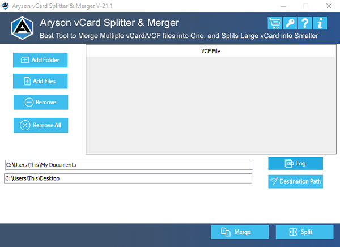Click the Add Files button
This screenshot has width=340, height=247.
(x=40, y=81)
